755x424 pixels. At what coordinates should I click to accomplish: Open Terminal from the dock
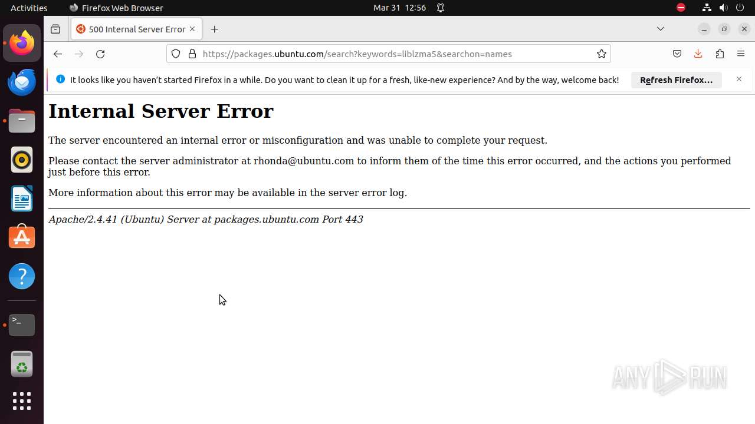coord(22,324)
